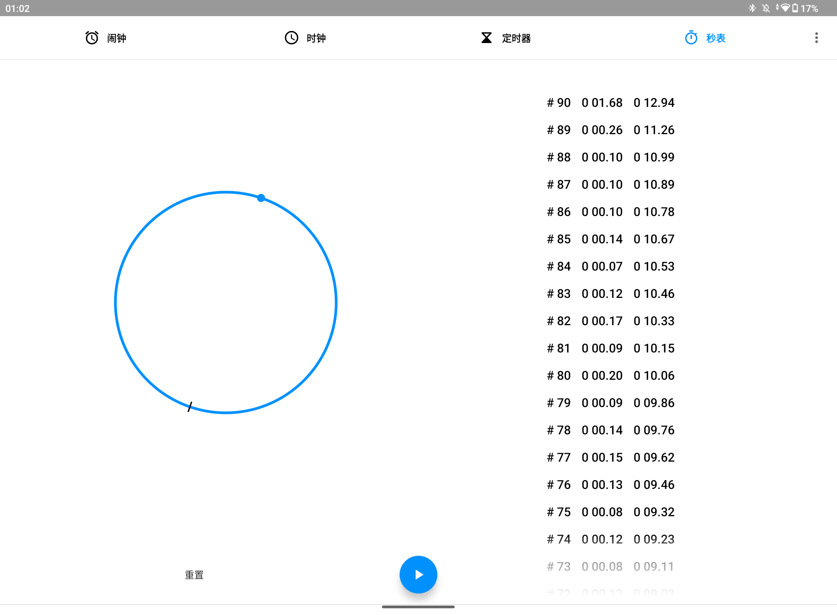Screen dimensions: 837x615
Task: Click the clock face icon
Action: (x=291, y=38)
